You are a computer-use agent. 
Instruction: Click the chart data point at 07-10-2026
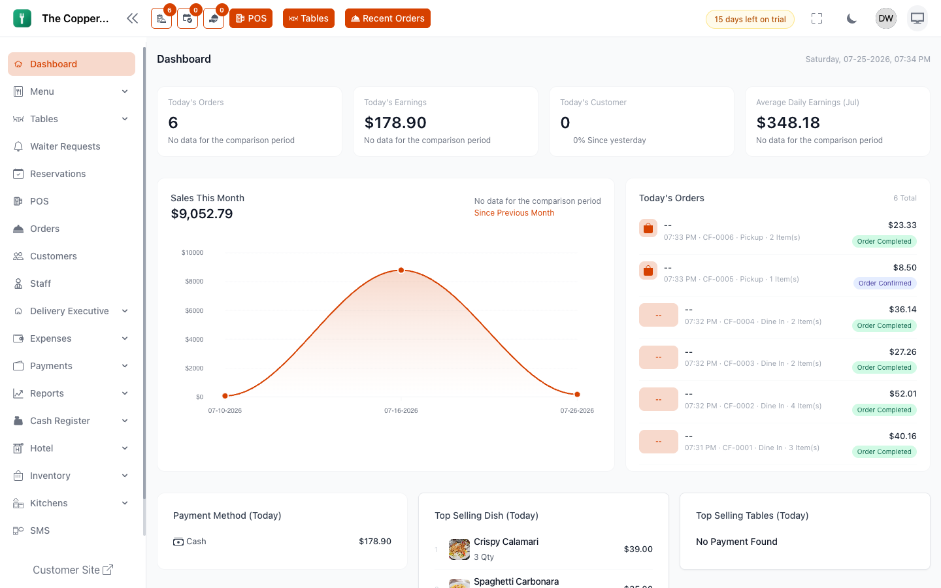point(225,396)
